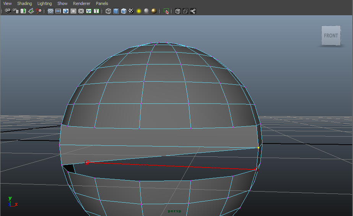This screenshot has width=353, height=216.
Task: Open the Renderer menu
Action: (81, 3)
